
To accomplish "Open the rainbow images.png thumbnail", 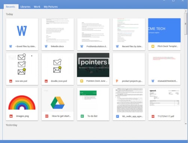I will point(22,100).
